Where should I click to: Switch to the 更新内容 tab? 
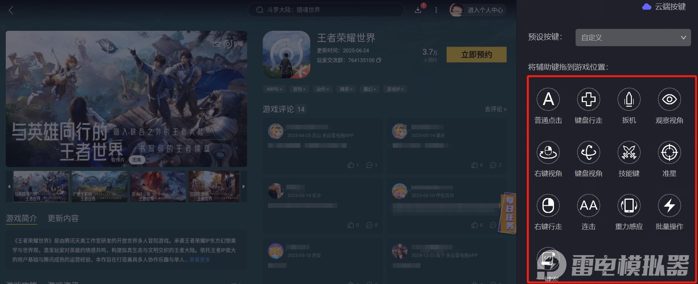click(63, 218)
